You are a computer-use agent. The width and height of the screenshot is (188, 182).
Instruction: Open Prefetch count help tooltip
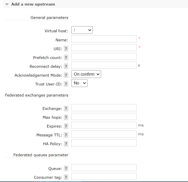[x=66, y=58]
